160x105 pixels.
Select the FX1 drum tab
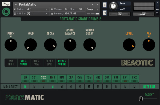[125, 78]
